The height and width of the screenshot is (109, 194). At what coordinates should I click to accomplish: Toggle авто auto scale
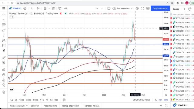(166, 100)
